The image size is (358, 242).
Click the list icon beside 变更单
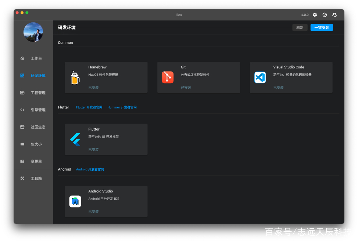coord(22,161)
